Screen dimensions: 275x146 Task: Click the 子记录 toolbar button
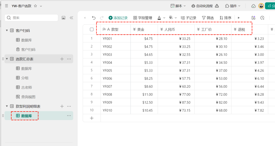coord(189,18)
